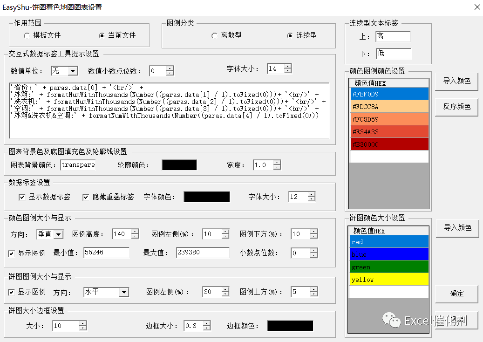Click 导入颜色 button for 饼图颜色
This screenshot has height=342, width=483.
coord(457,228)
